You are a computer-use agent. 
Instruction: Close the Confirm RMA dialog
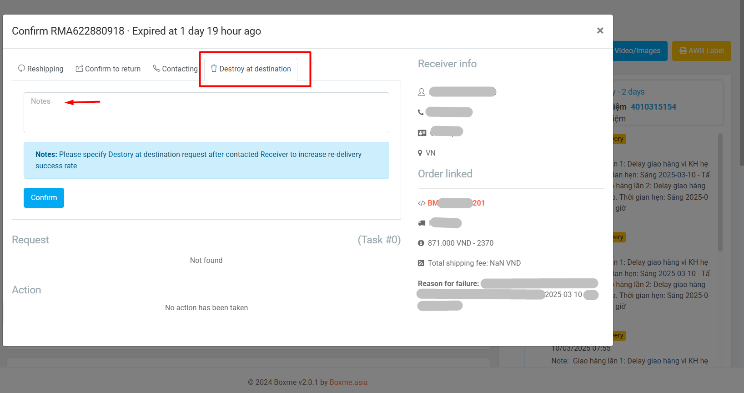(x=600, y=30)
